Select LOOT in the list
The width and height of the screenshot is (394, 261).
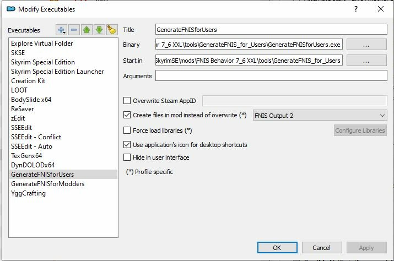[x=63, y=90]
